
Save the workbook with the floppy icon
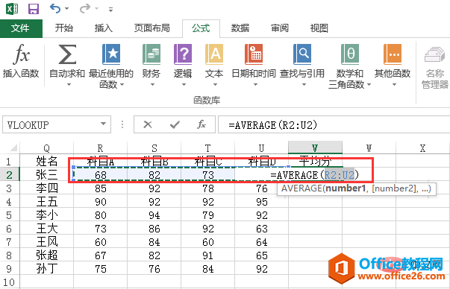pyautogui.click(x=34, y=9)
